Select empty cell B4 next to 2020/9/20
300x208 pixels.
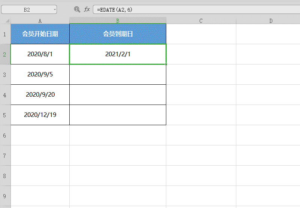click(x=118, y=94)
